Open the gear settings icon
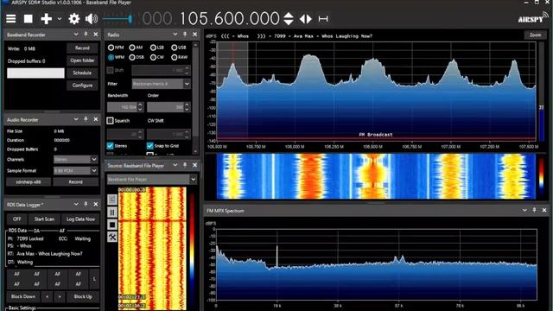The image size is (553, 311). click(73, 19)
